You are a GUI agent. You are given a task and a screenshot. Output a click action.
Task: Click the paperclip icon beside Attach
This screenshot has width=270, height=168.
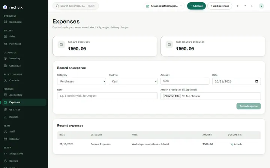232,144
